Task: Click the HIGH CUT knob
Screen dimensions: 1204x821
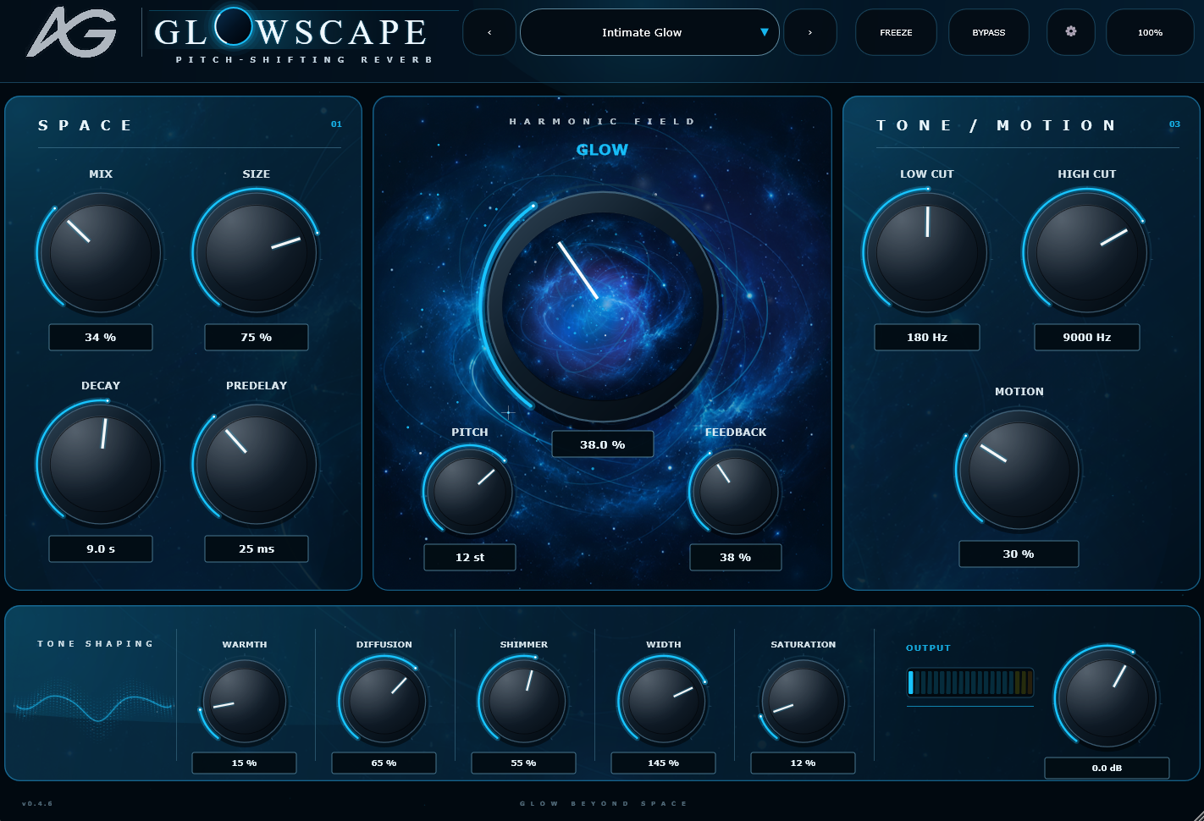Action: pos(1086,252)
